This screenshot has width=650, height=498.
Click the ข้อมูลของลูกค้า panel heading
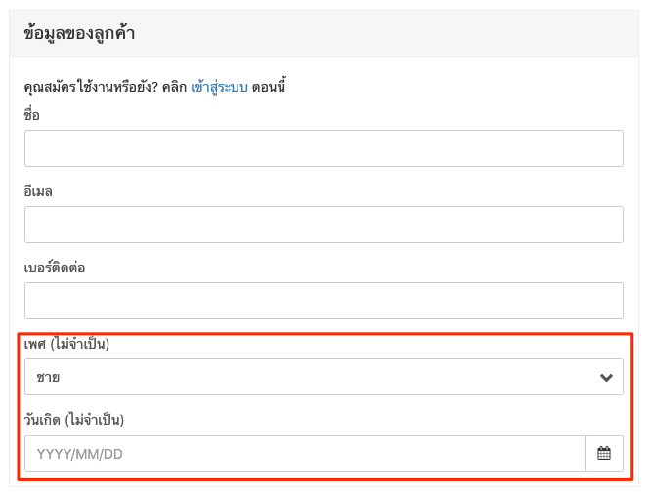click(x=79, y=33)
